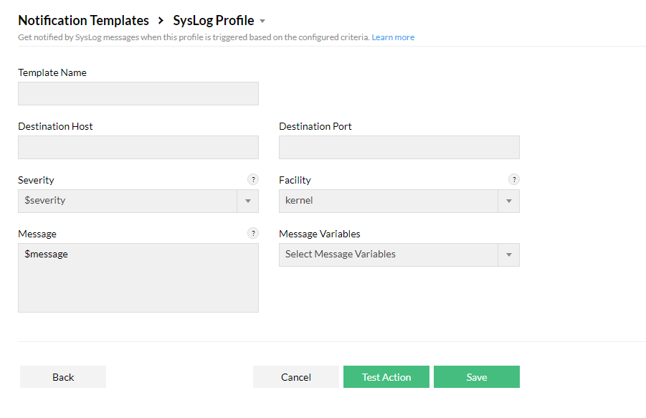This screenshot has width=646, height=418.
Task: Click the Message Variables dropdown arrow
Action: (508, 255)
